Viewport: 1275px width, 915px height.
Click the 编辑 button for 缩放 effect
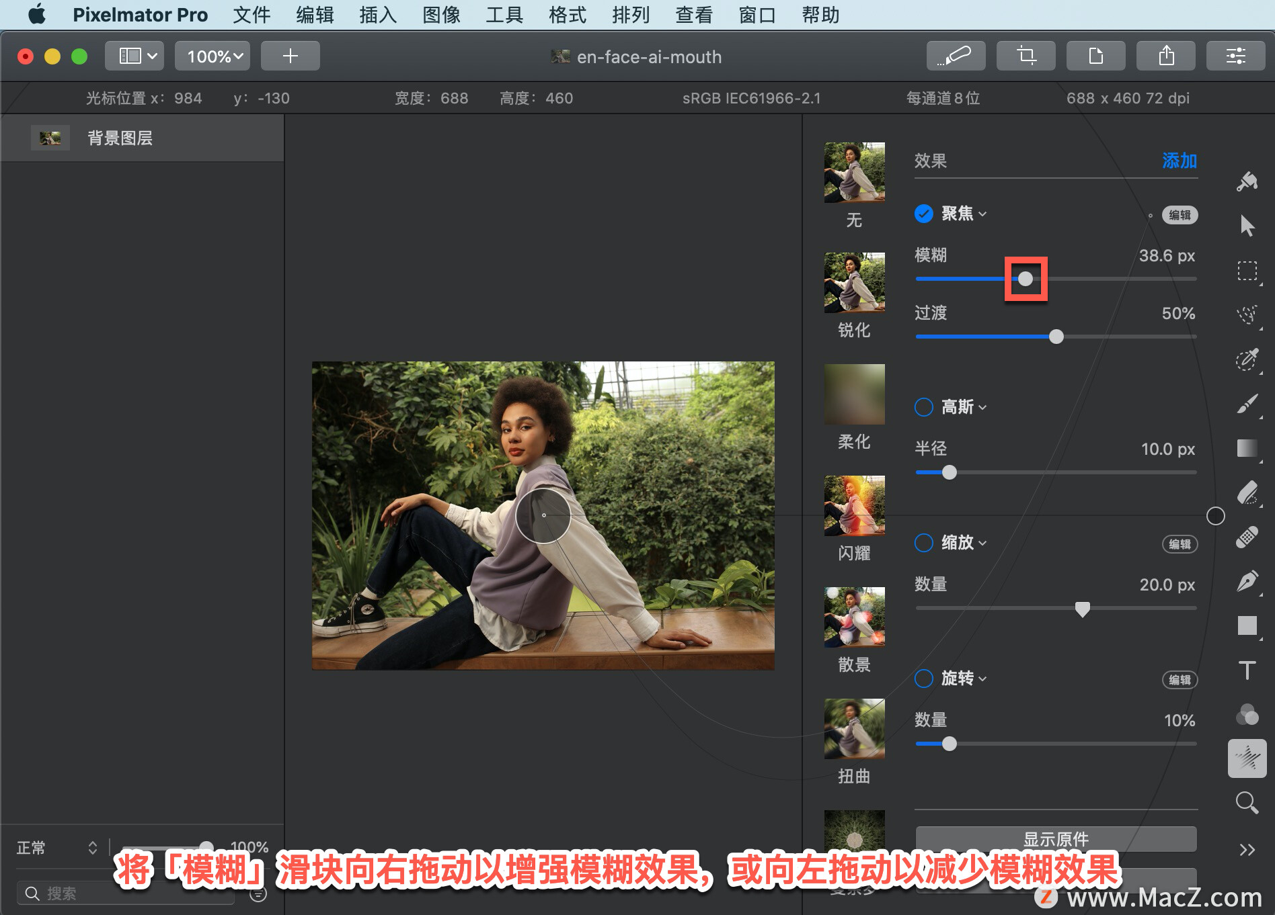click(x=1180, y=544)
